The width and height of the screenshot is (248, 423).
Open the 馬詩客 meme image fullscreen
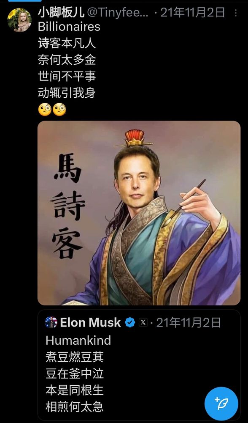139,213
